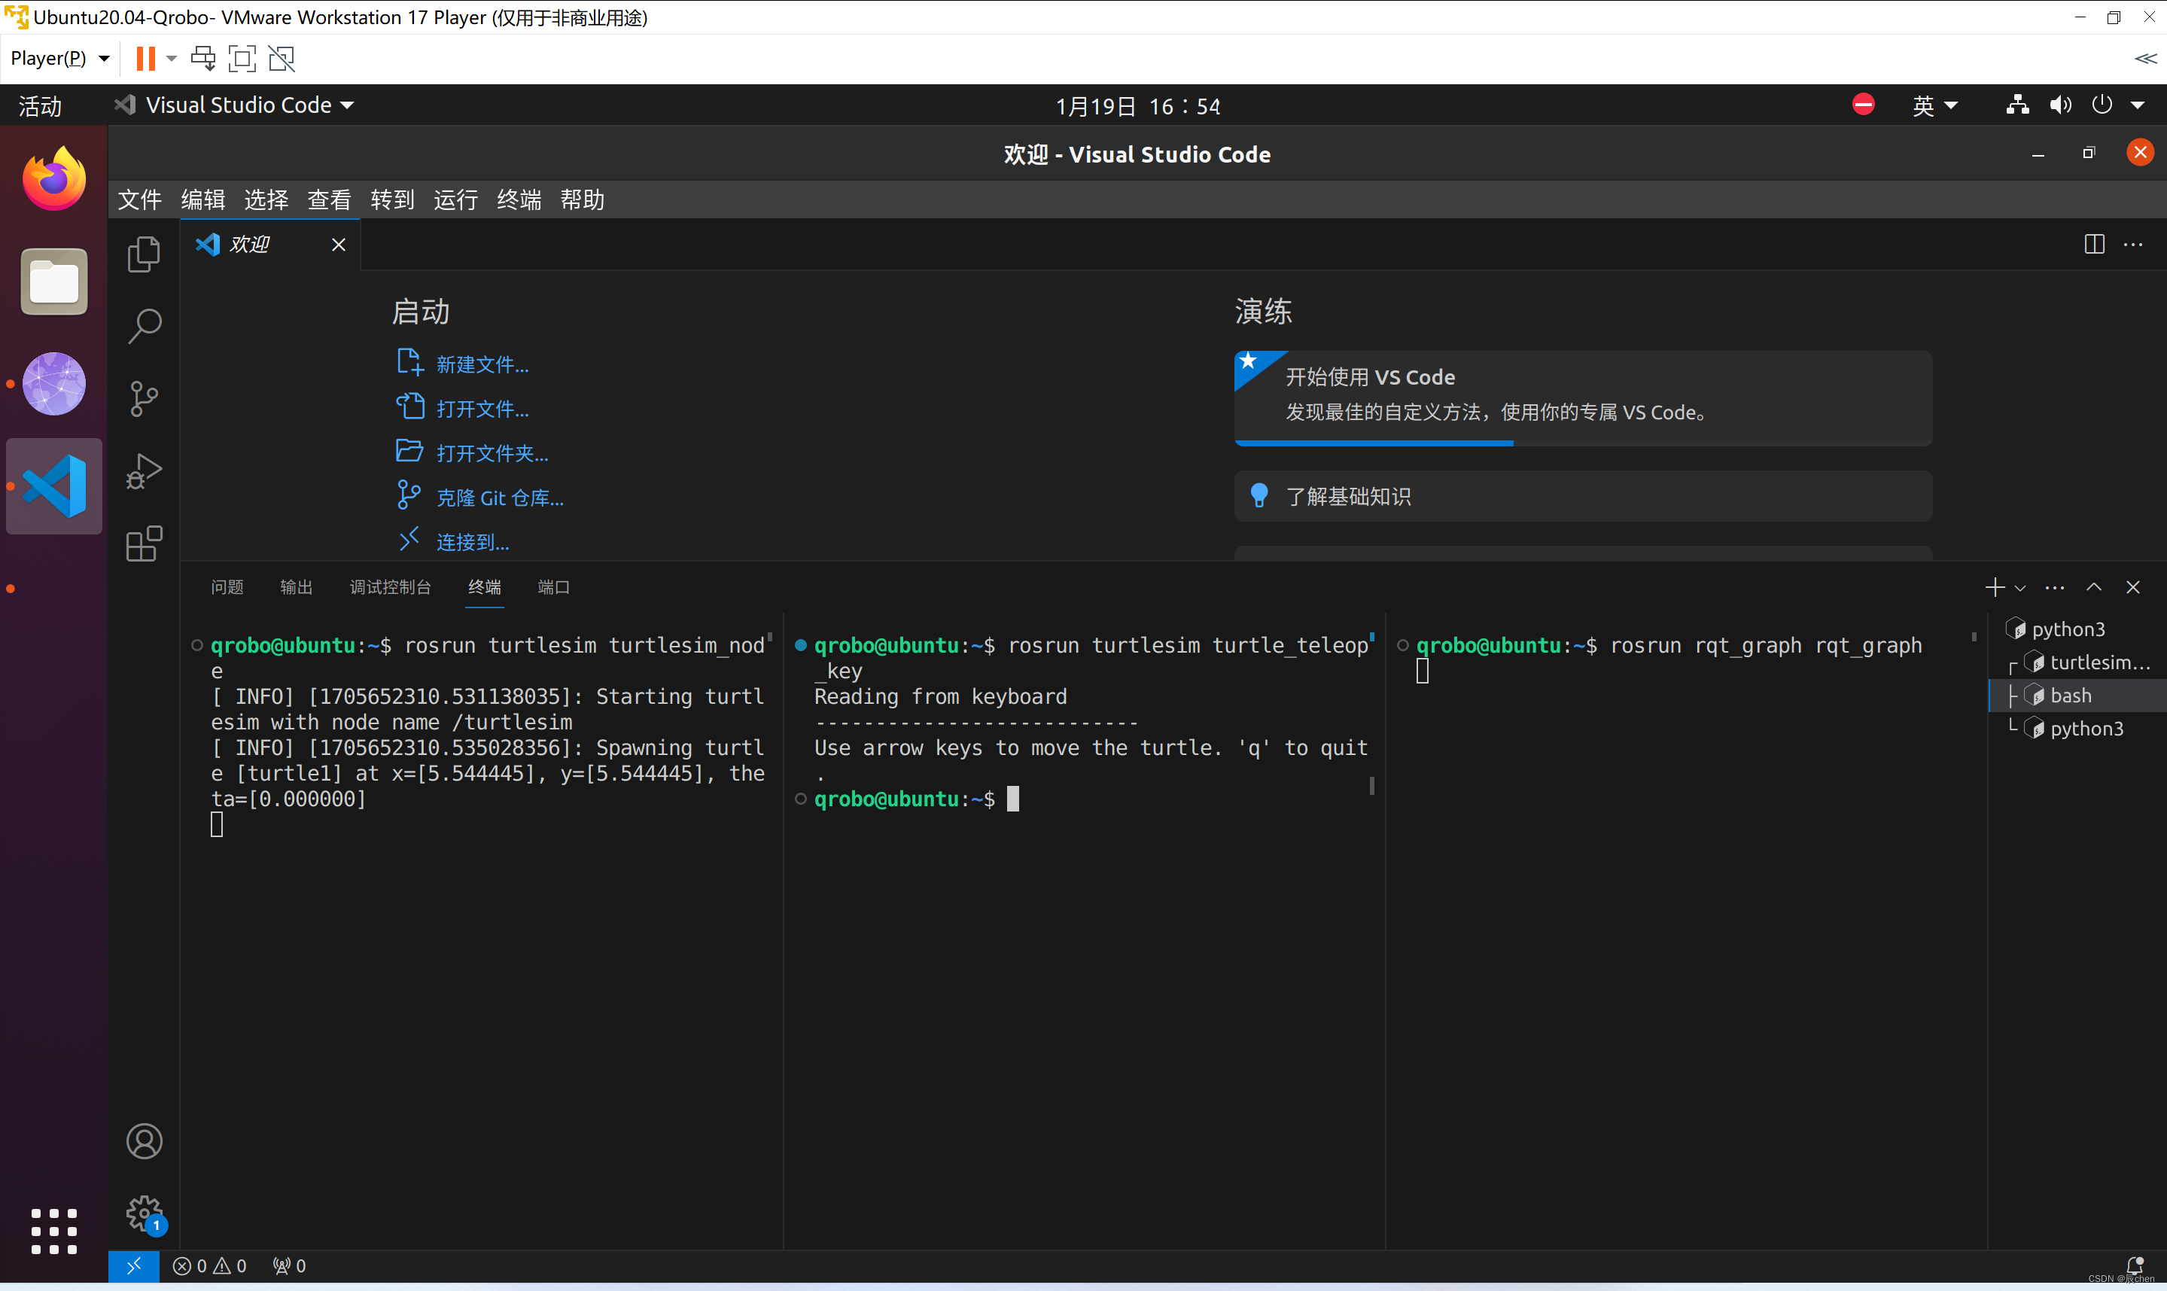Maximize the terminal panel size chevron
Screen dimensions: 2167x1291
2094,587
